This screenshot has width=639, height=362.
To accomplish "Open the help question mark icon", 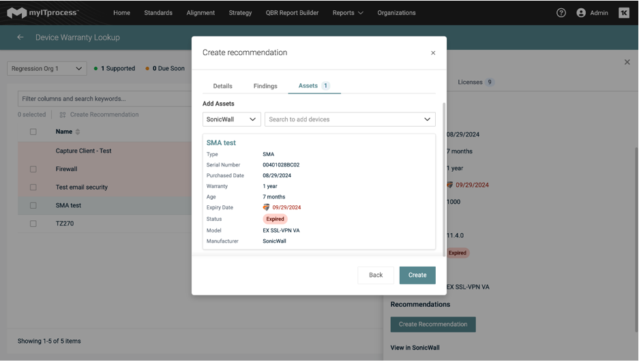I will pos(561,13).
